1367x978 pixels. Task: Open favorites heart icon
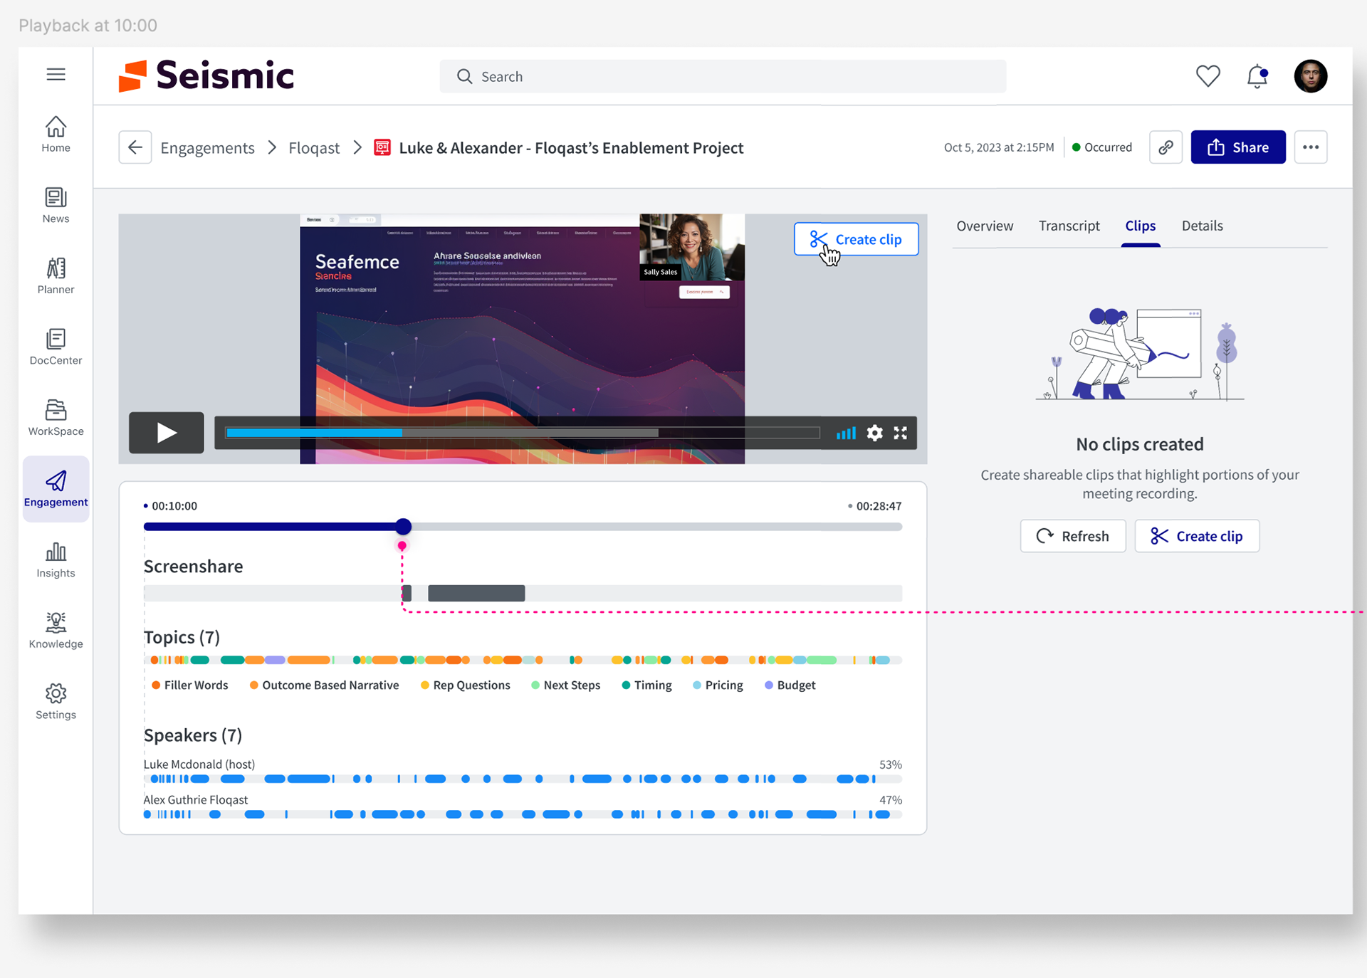point(1208,76)
